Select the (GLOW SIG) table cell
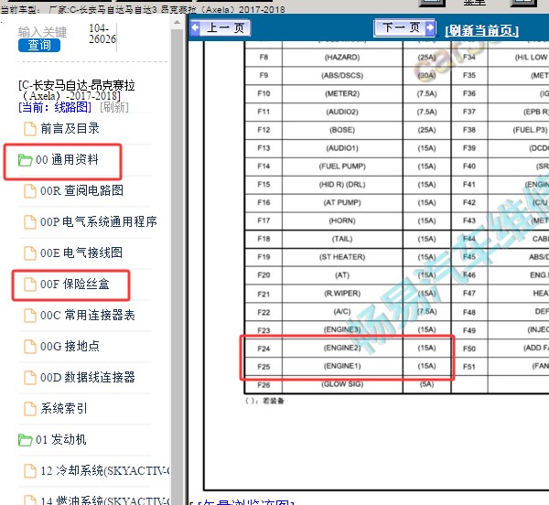This screenshot has height=505, width=549. [x=342, y=384]
